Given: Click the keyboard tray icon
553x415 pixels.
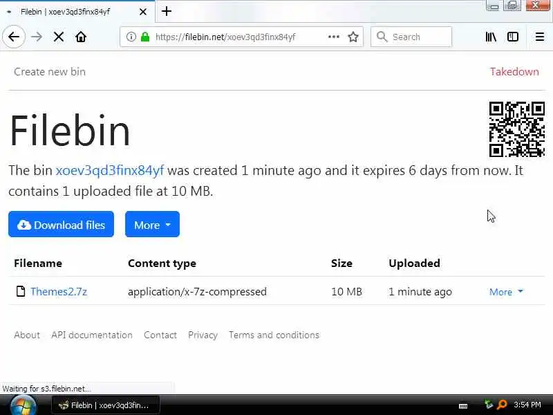Looking at the screenshot, I should 463,406.
